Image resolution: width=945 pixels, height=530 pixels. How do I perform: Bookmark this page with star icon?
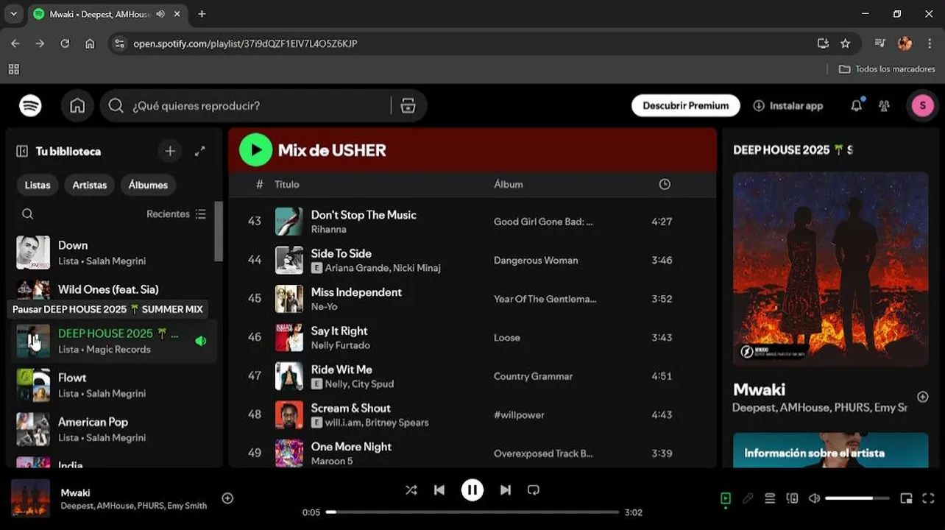(x=845, y=43)
